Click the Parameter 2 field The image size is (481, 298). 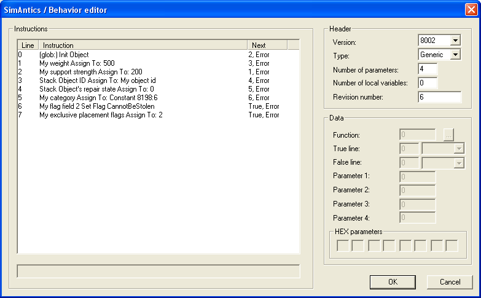click(x=418, y=190)
